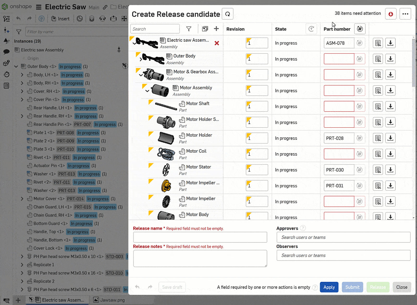Click the revision number box for Motor Shaft
The width and height of the screenshot is (417, 305).
[257, 106]
